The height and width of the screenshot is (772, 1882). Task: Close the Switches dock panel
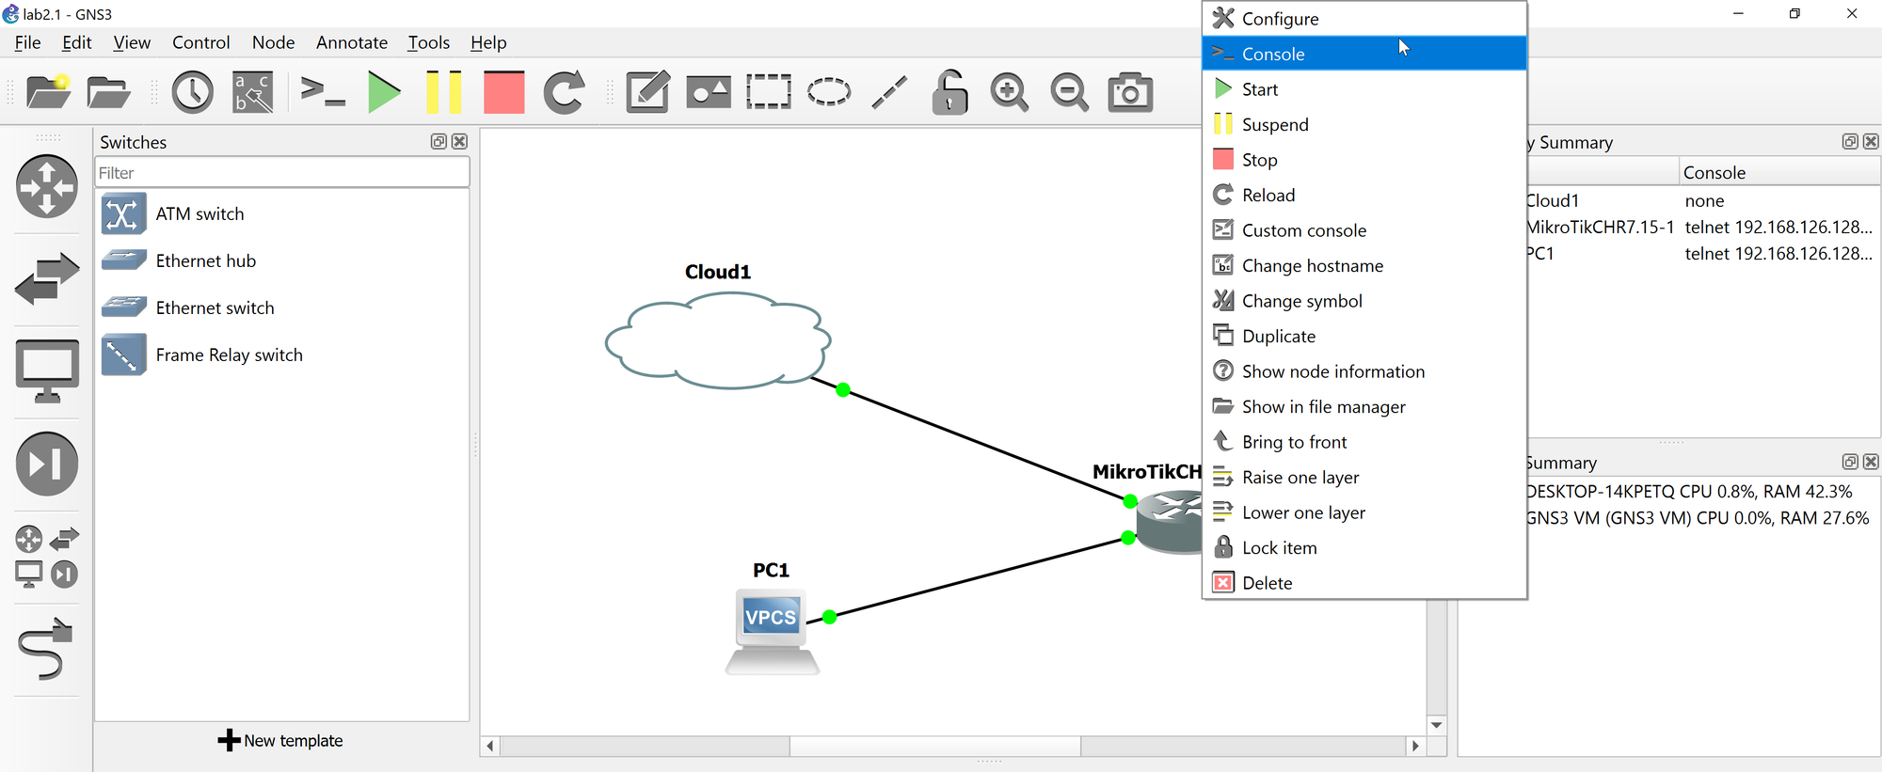point(459,141)
